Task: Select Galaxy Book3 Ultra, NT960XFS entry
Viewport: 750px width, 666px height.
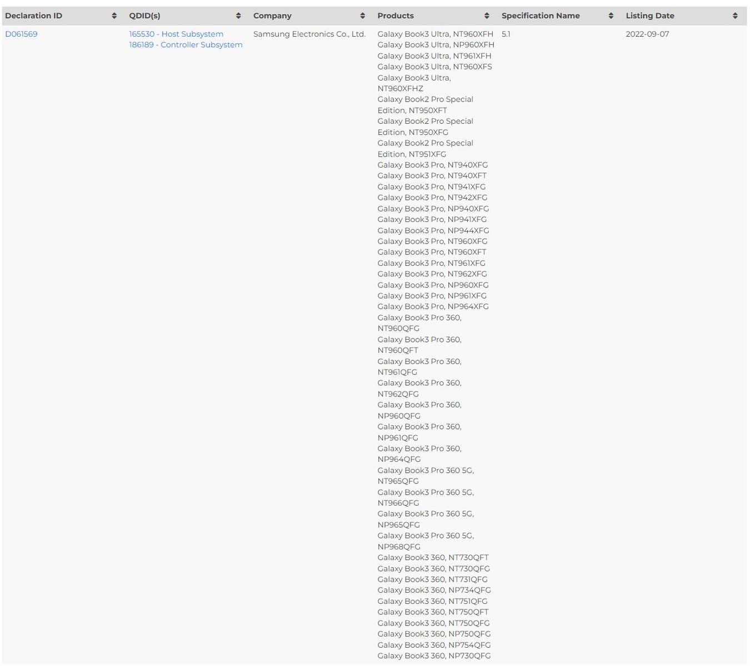Action: [x=434, y=67]
